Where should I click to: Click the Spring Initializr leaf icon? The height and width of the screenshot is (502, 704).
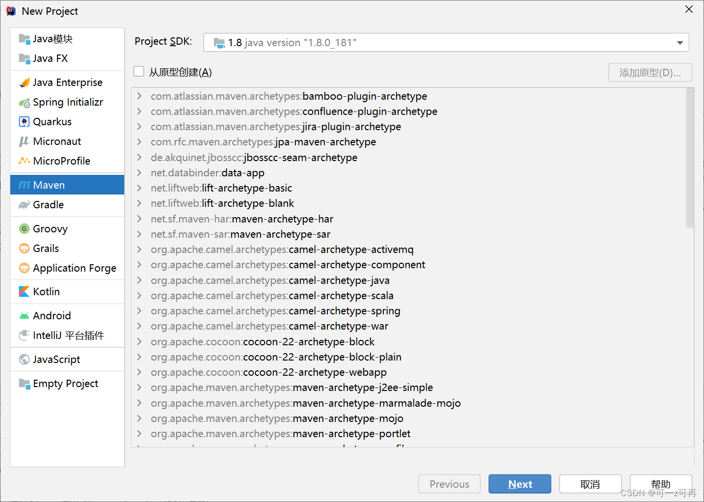24,103
